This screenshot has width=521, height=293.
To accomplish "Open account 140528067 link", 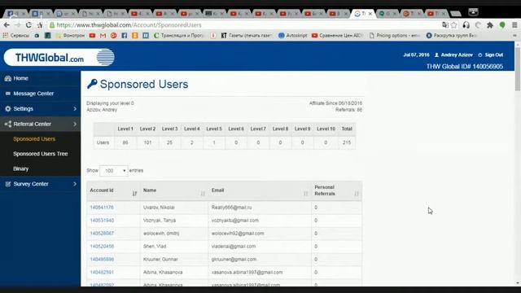I will click(102, 234).
